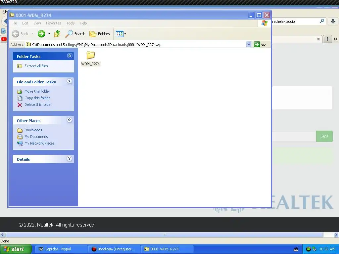Close the browser tab with X
Screen dimensions: 339x254
318,39
